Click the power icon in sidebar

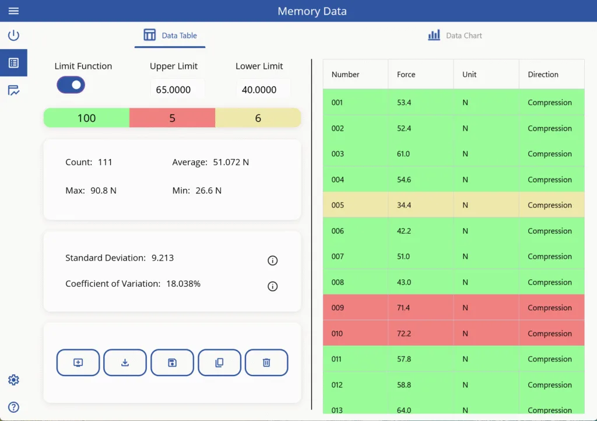point(13,36)
